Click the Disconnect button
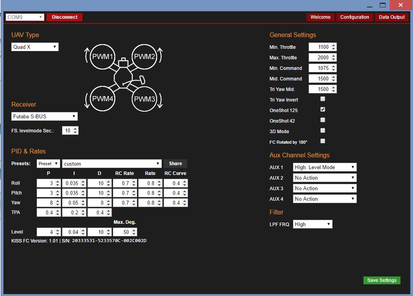This screenshot has height=296, width=413. (64, 17)
